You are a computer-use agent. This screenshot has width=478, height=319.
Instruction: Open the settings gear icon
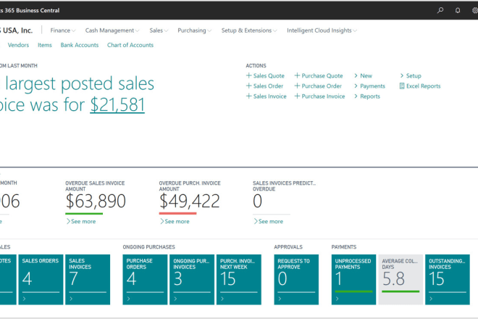(x=475, y=10)
